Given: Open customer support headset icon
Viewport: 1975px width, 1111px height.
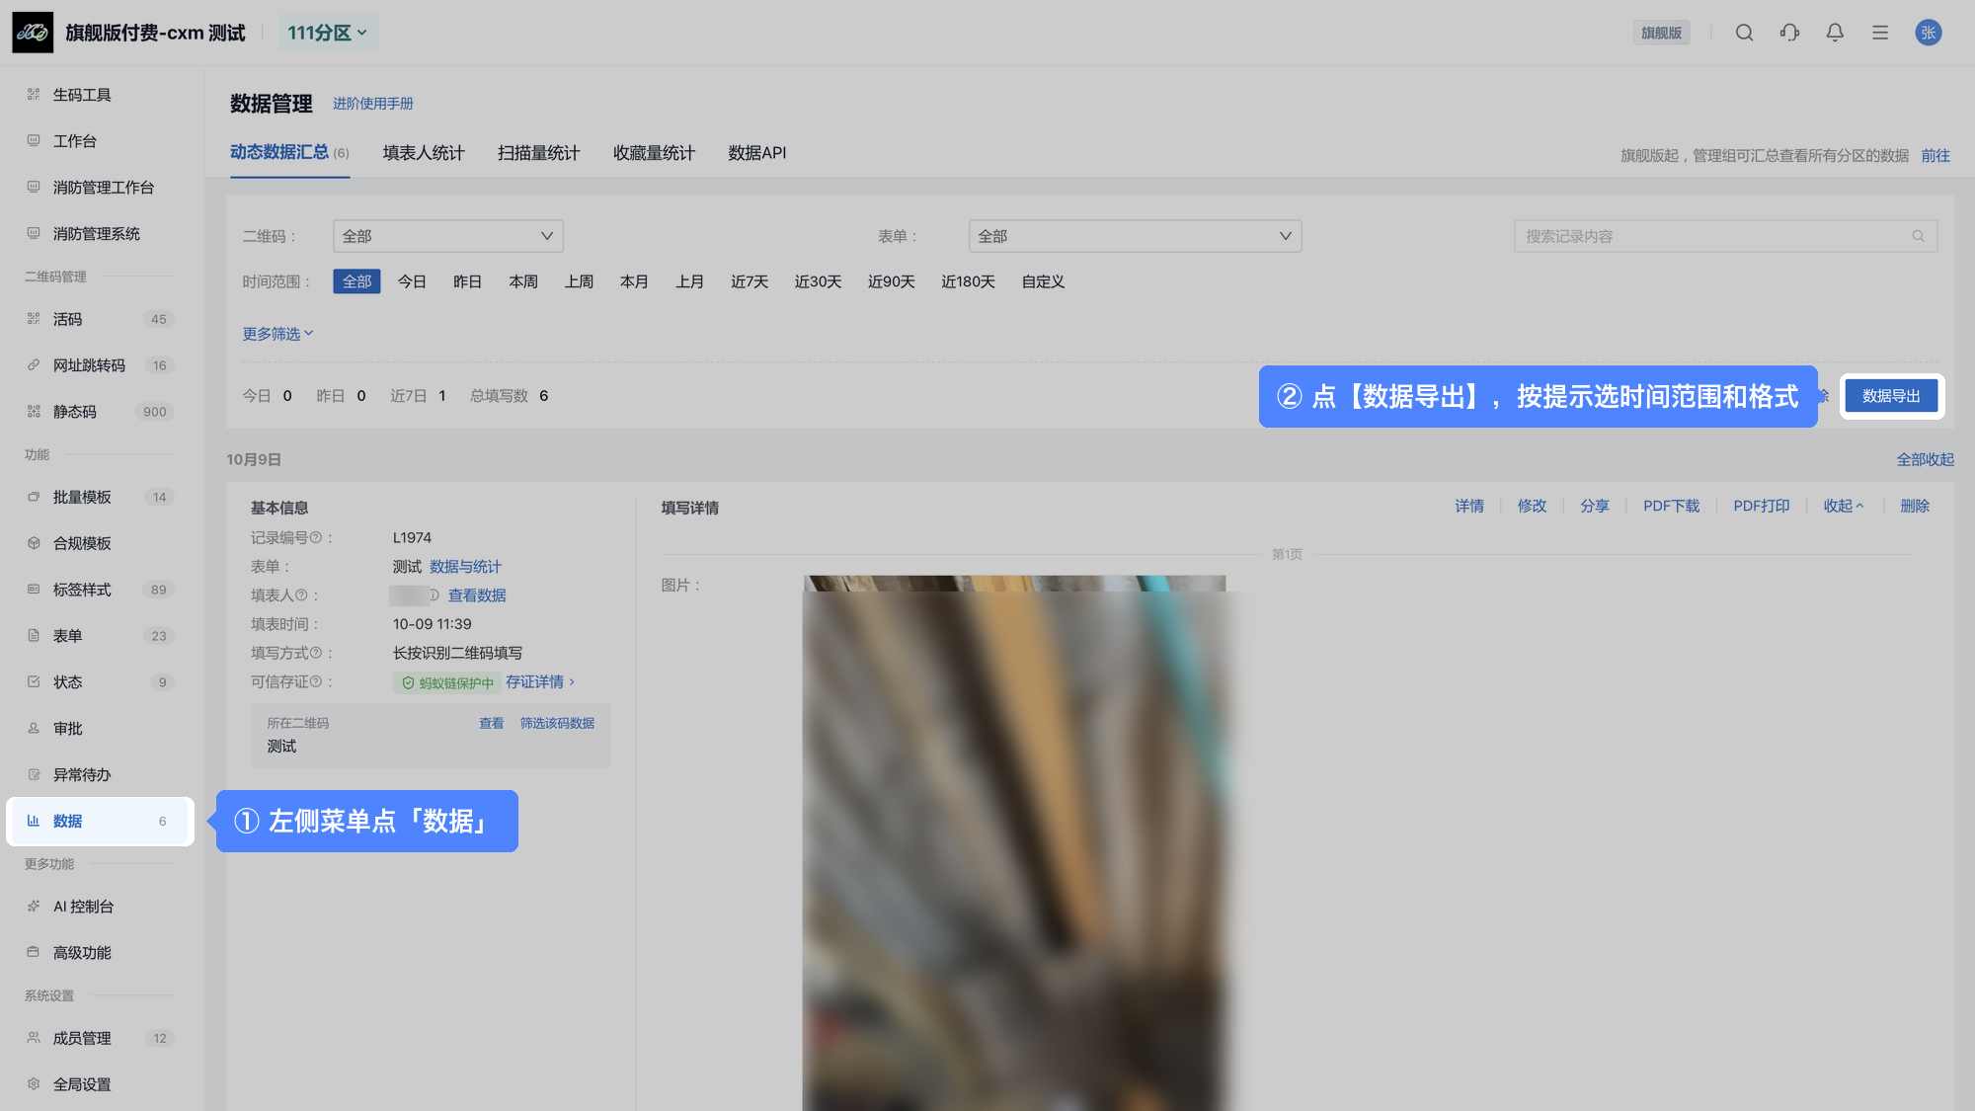Looking at the screenshot, I should [1789, 33].
